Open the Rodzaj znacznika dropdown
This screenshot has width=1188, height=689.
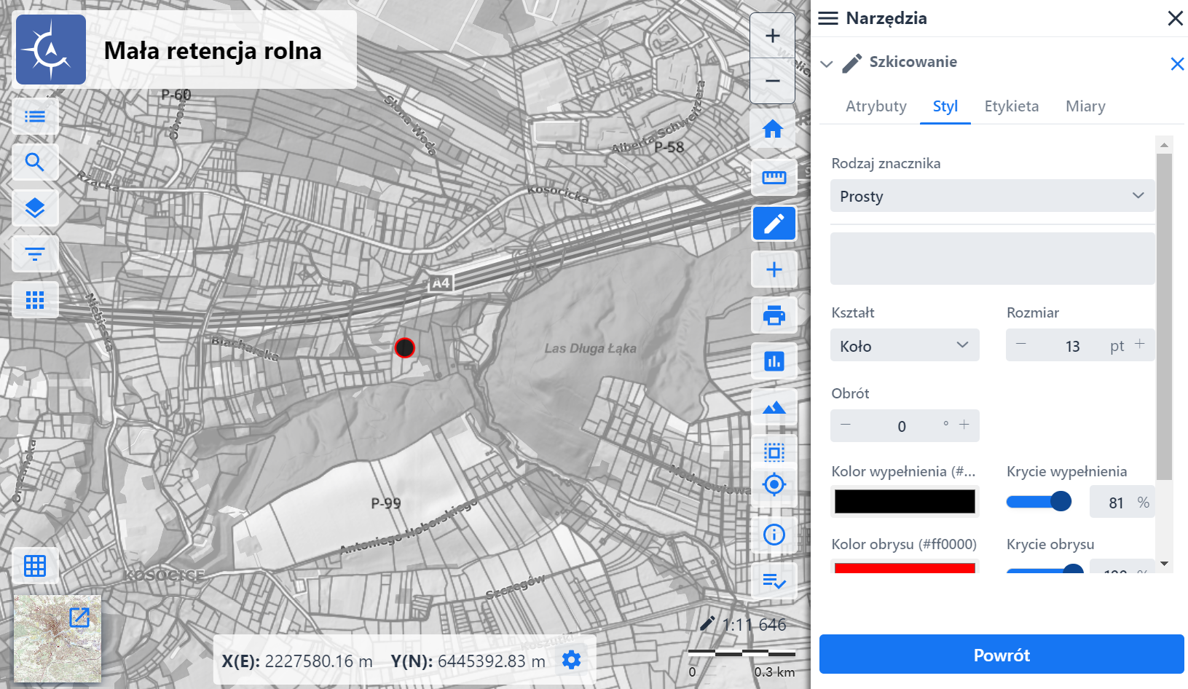(x=992, y=196)
